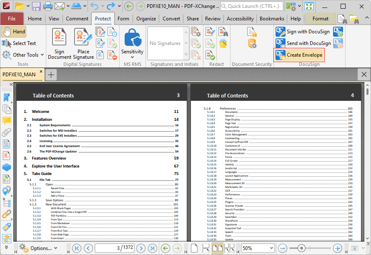
Task: Click Send with DocuSign
Action: pos(303,43)
